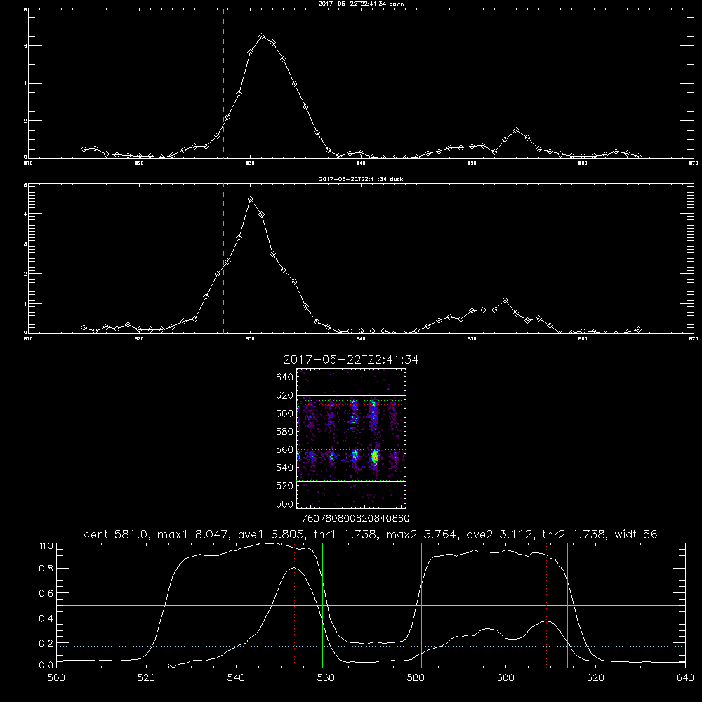Click the '600' x-axis label of bottom plot
Viewport: 702px width, 702px height.
[x=505, y=678]
